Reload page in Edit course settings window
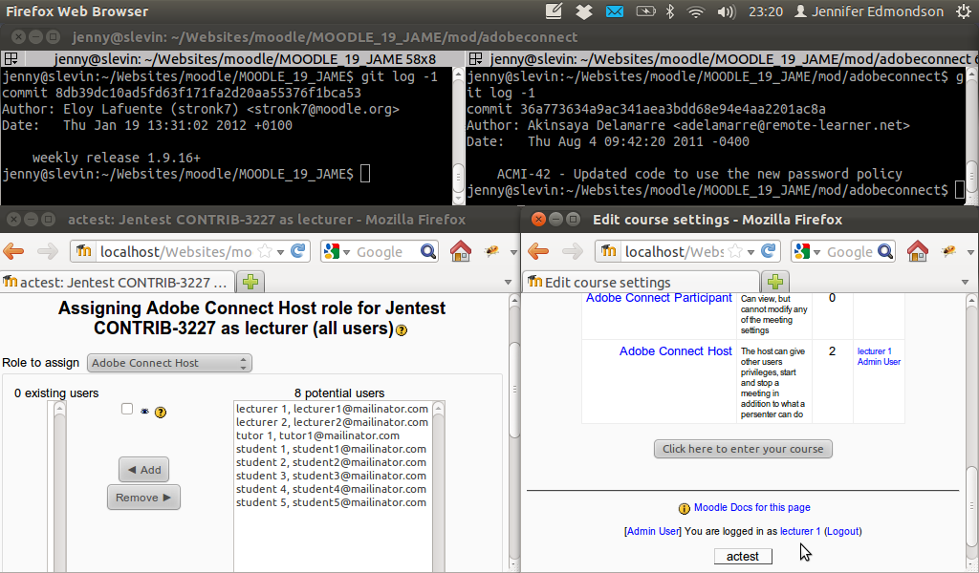The width and height of the screenshot is (979, 573). 768,250
